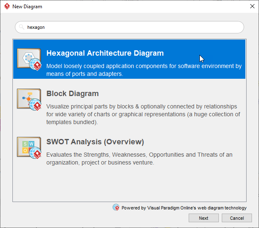Click the magnifier icon in search box
259x228 pixels.
pos(22,27)
